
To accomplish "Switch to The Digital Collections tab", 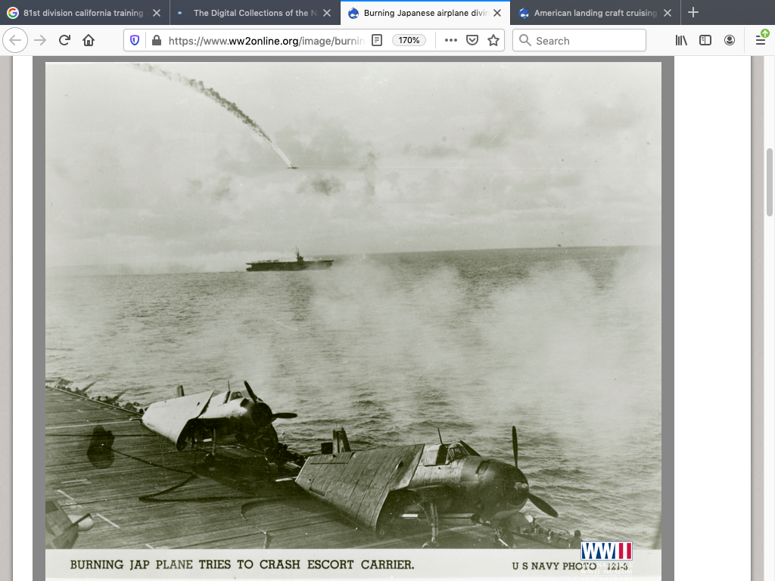I will coord(250,13).
